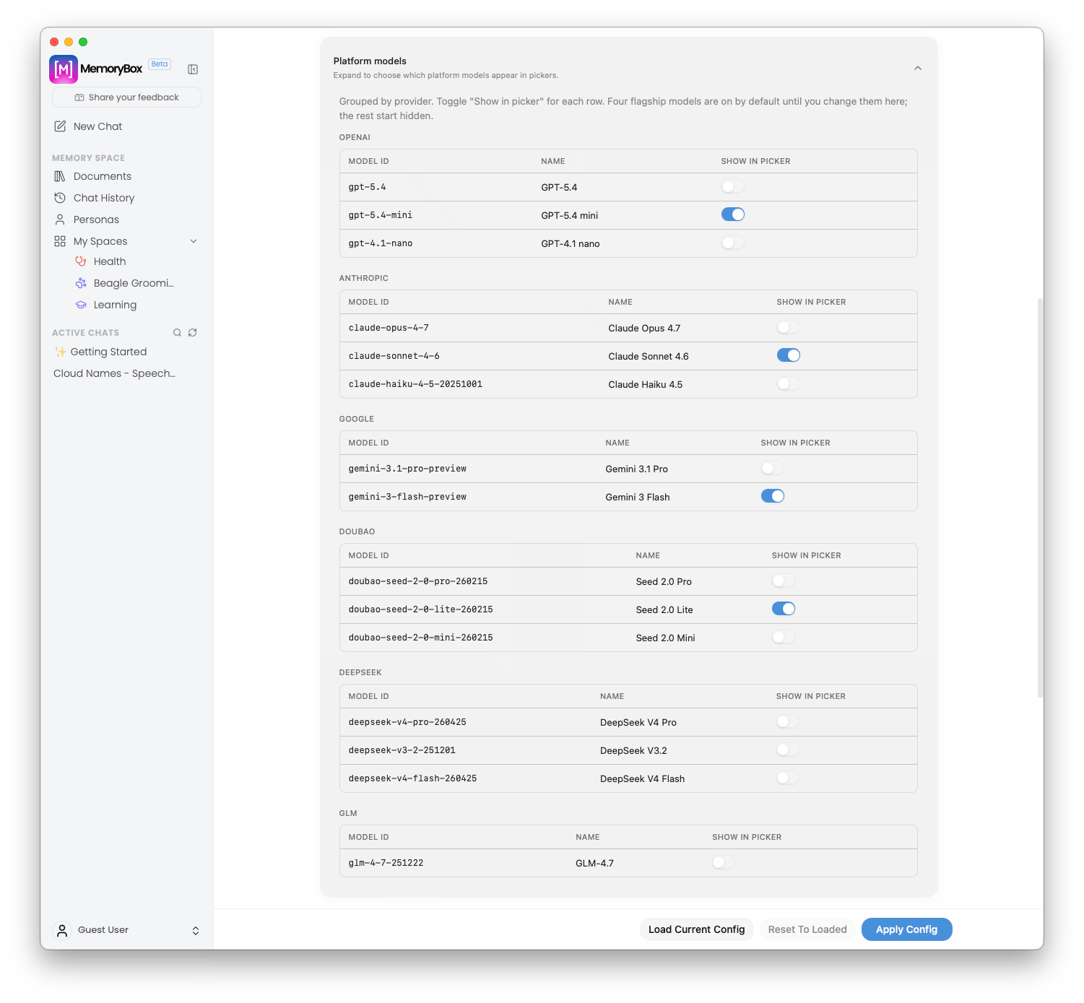
Task: Refresh active chats list icon
Action: [x=193, y=333]
